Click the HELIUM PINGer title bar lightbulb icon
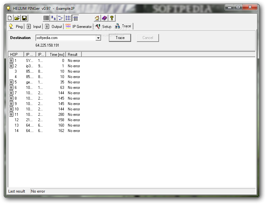Screen dimensions: 266x204 point(9,8)
